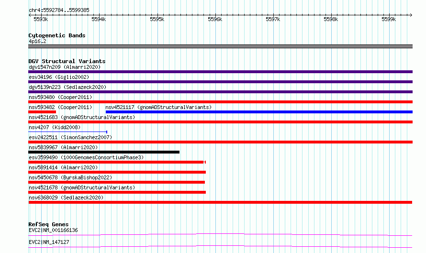Click the black bar under nsv5839967

(104, 152)
